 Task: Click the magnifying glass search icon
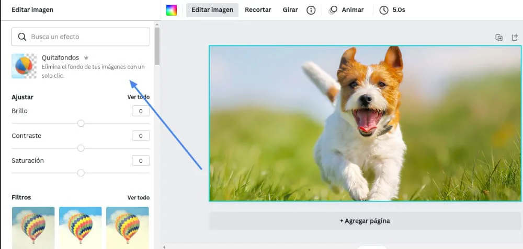point(22,37)
